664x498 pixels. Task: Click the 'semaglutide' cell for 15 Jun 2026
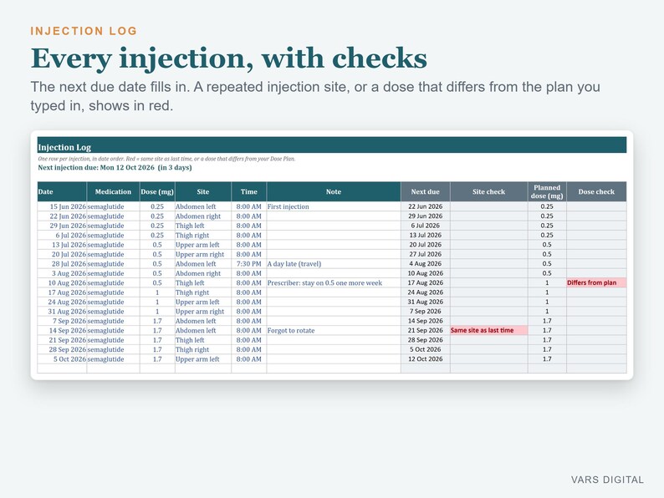click(113, 206)
